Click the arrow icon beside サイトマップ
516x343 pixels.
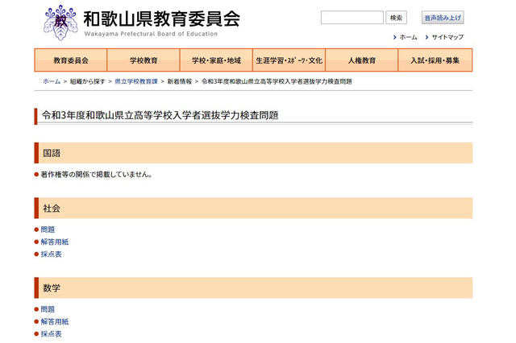pyautogui.click(x=427, y=38)
